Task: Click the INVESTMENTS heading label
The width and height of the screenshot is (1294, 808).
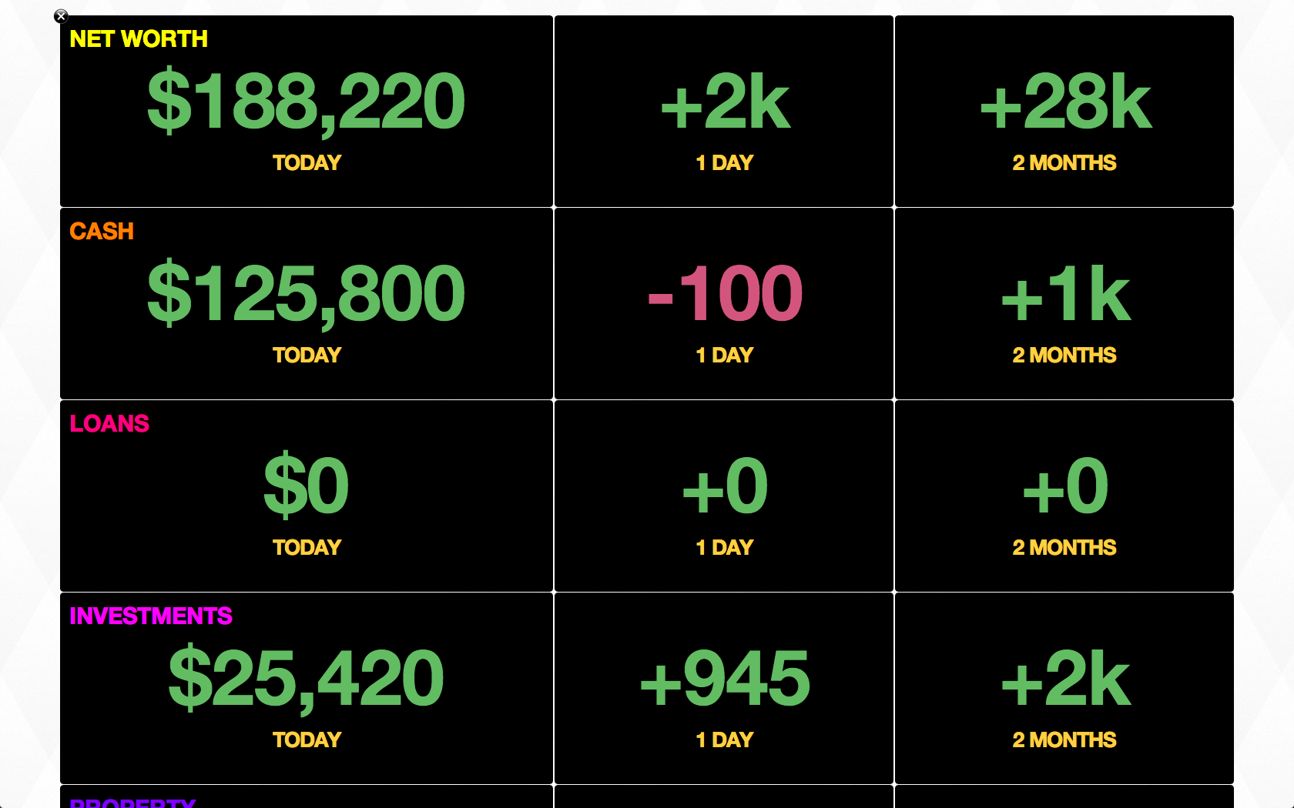Action: pos(151,616)
